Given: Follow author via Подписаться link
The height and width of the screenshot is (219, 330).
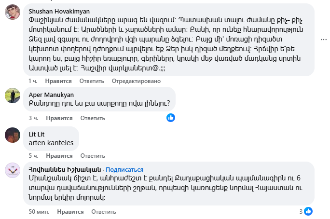Looking at the screenshot, I should [x=124, y=169].
